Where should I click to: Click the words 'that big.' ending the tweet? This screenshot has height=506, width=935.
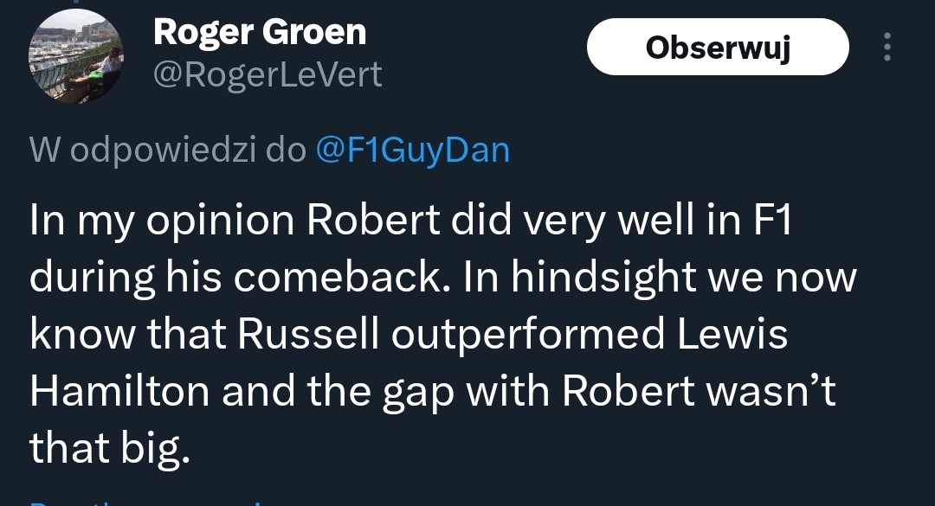(x=109, y=447)
